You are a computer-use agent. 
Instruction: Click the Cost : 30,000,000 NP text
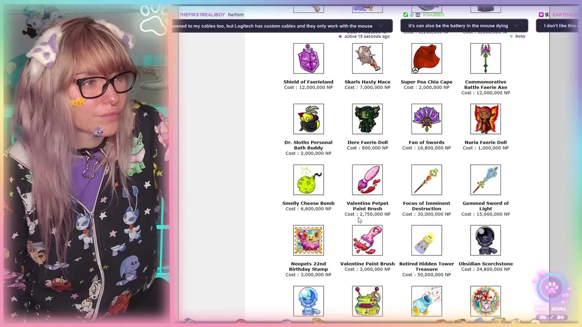pos(426,214)
